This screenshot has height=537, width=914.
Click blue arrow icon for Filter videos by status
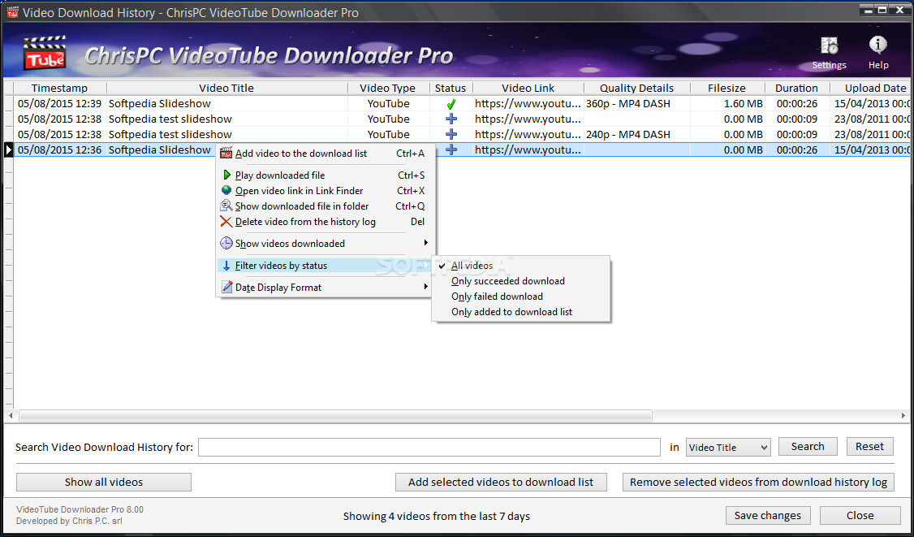226,266
